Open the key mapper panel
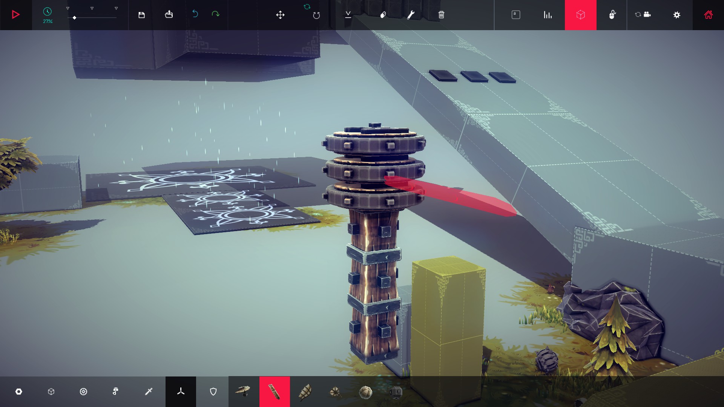Screen dimensions: 724x407 click(x=515, y=15)
